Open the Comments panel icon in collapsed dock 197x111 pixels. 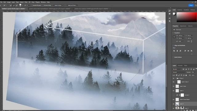[170, 14]
